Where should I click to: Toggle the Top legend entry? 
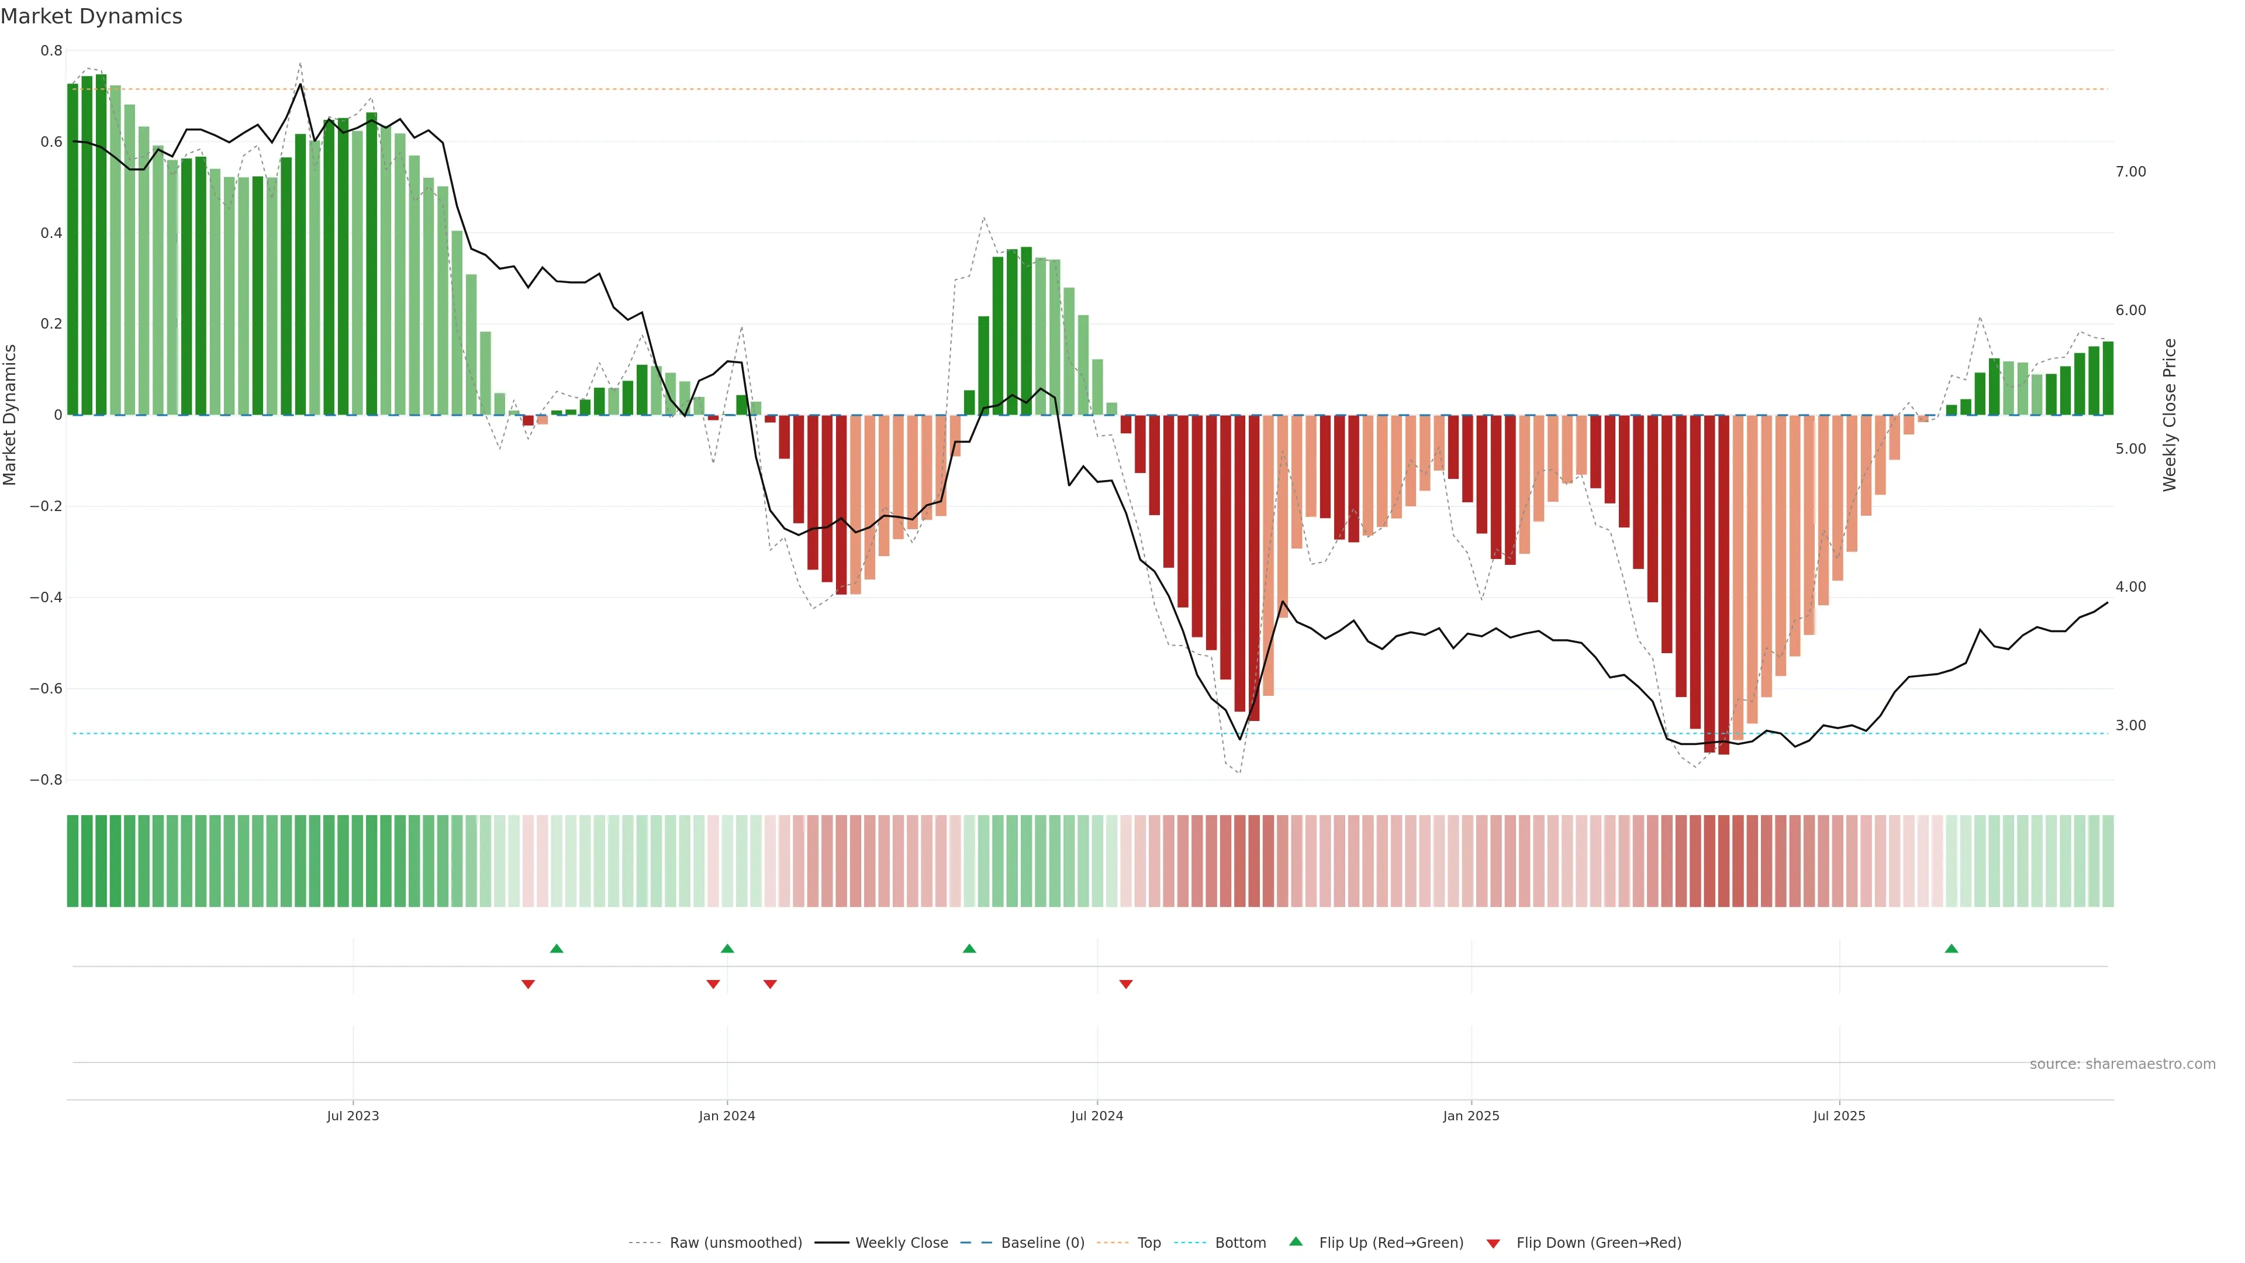(x=1149, y=1243)
